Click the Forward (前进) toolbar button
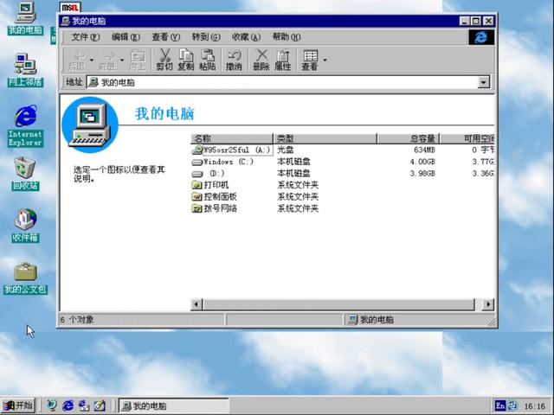Image resolution: width=554 pixels, height=415 pixels. click(x=107, y=60)
